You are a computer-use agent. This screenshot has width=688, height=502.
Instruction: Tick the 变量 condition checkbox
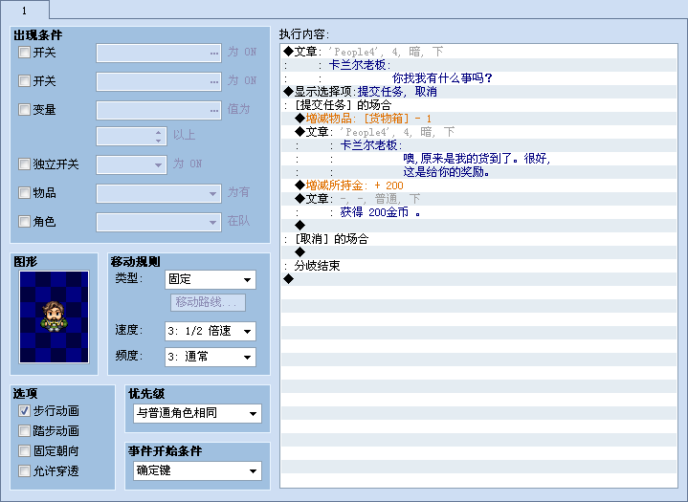pyautogui.click(x=24, y=109)
